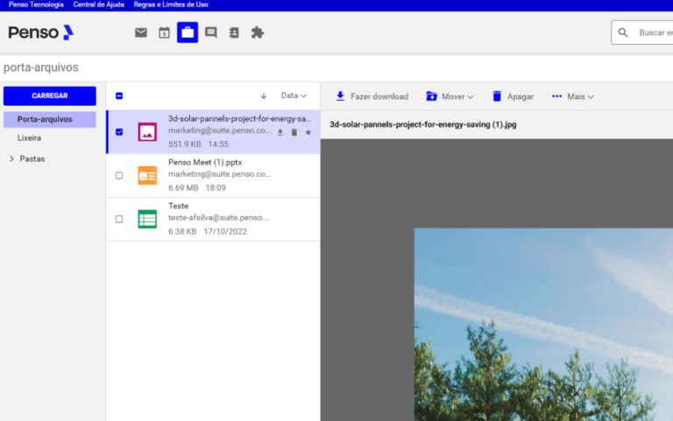
Task: Click the Mover folder icon
Action: coord(431,96)
